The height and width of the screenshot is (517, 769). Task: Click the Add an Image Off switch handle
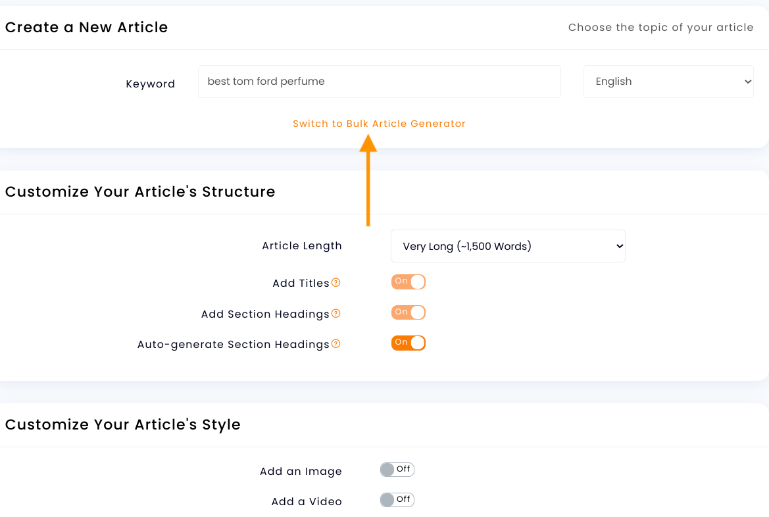coord(385,469)
